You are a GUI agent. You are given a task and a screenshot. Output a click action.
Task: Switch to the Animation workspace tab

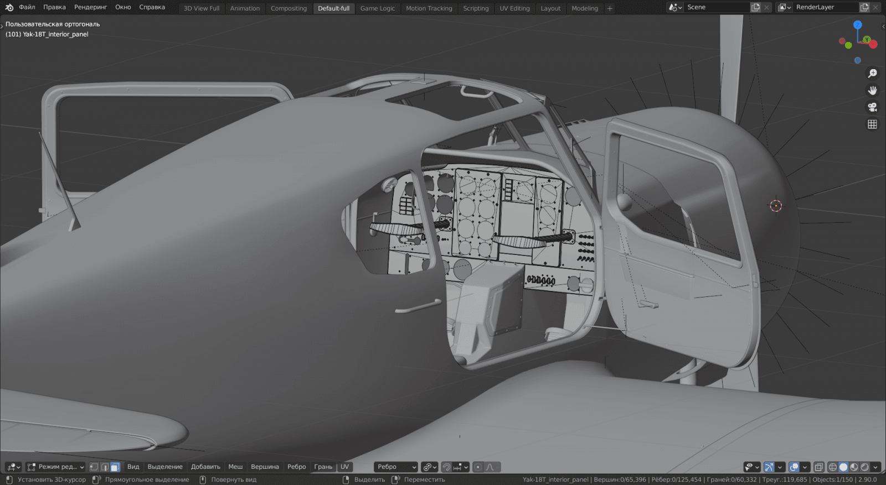(x=245, y=8)
